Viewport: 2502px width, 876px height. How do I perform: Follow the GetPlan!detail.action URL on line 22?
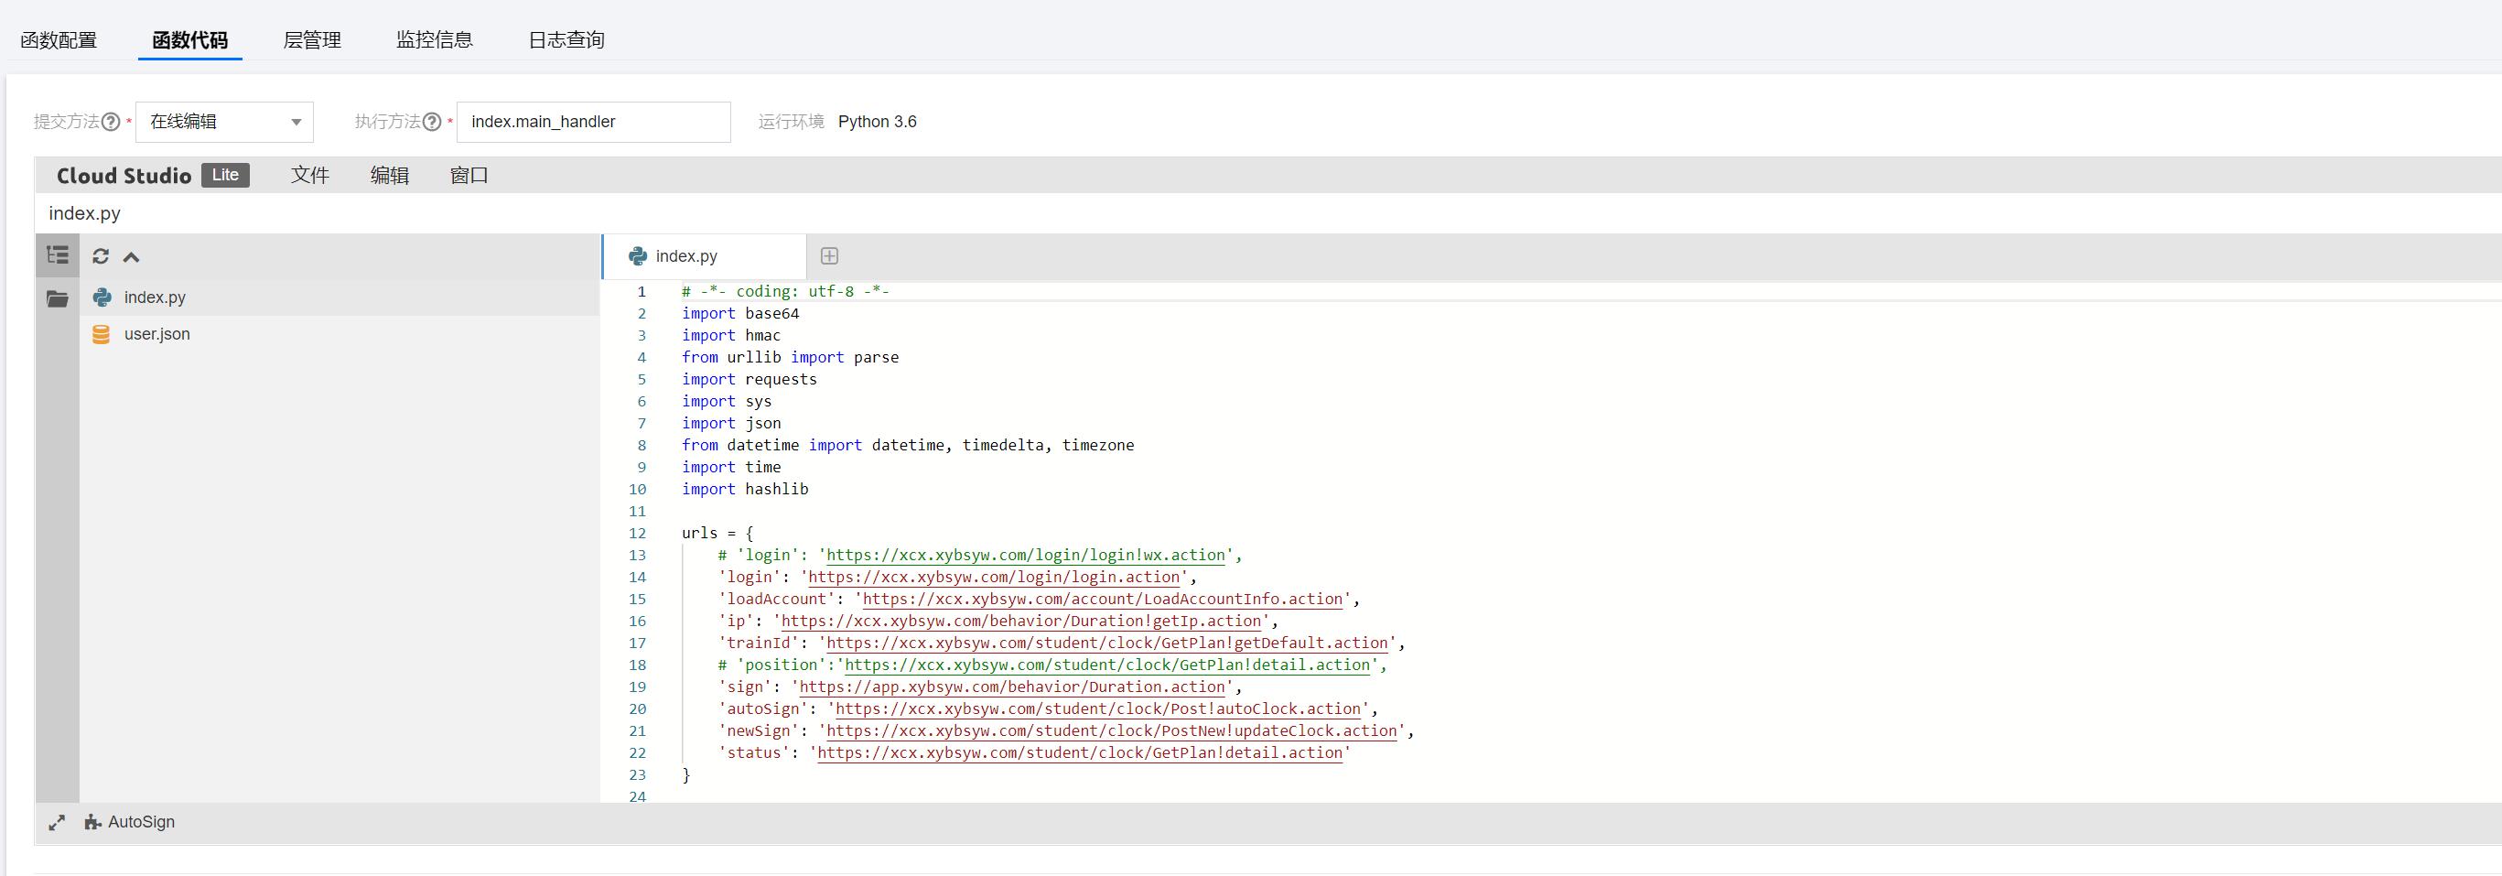pyautogui.click(x=1080, y=753)
